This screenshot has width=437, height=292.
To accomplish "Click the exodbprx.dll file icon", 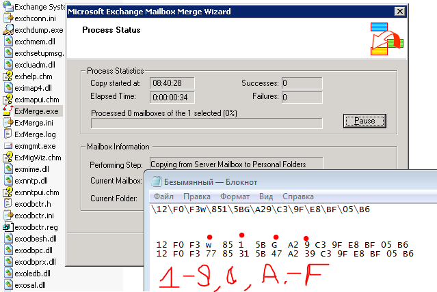I will (8, 262).
